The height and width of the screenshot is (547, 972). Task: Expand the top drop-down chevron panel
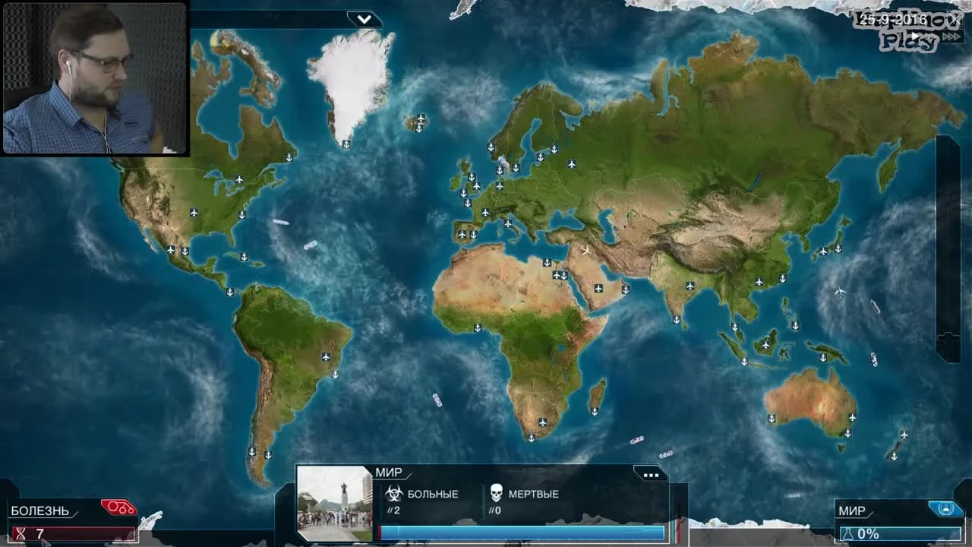364,19
